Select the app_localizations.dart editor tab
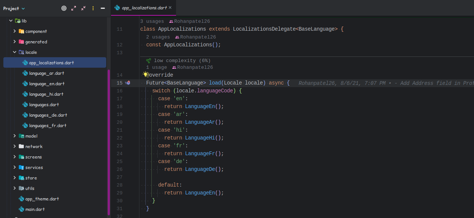The height and width of the screenshot is (218, 474). (x=143, y=7)
